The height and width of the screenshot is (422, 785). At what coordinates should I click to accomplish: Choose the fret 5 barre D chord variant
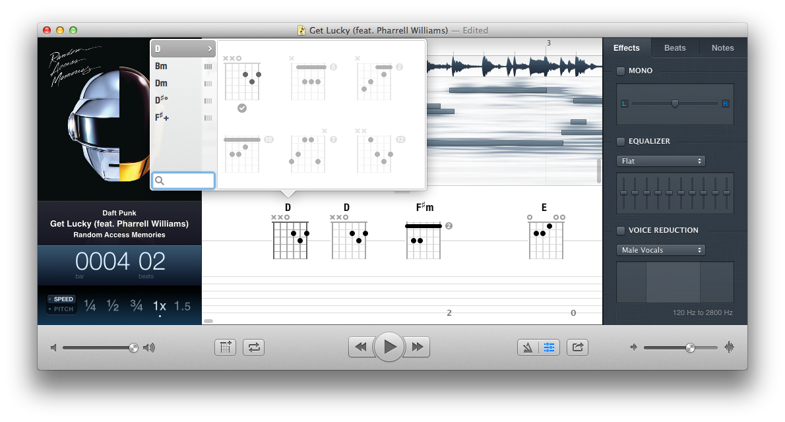313,78
